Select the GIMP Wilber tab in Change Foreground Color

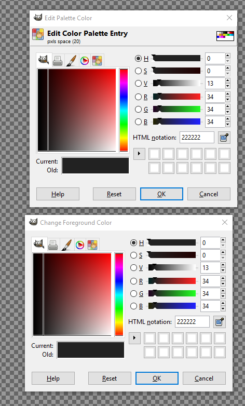[x=39, y=244]
